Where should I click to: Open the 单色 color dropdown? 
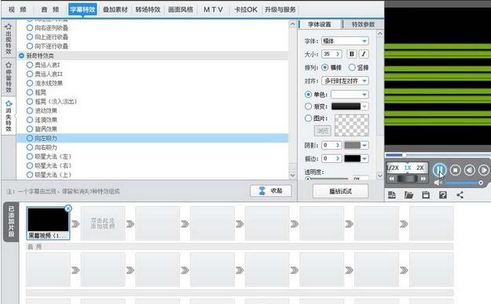coord(350,94)
